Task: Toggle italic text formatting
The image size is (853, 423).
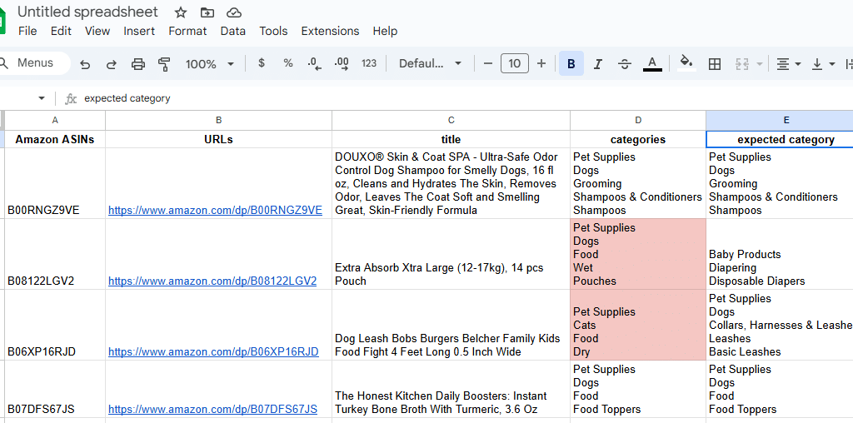Action: click(x=597, y=64)
